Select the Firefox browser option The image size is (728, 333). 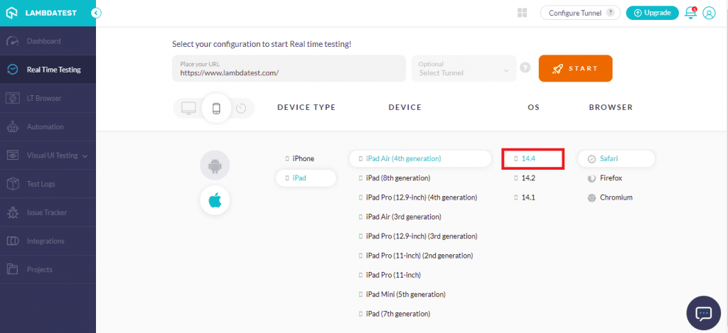pyautogui.click(x=611, y=178)
